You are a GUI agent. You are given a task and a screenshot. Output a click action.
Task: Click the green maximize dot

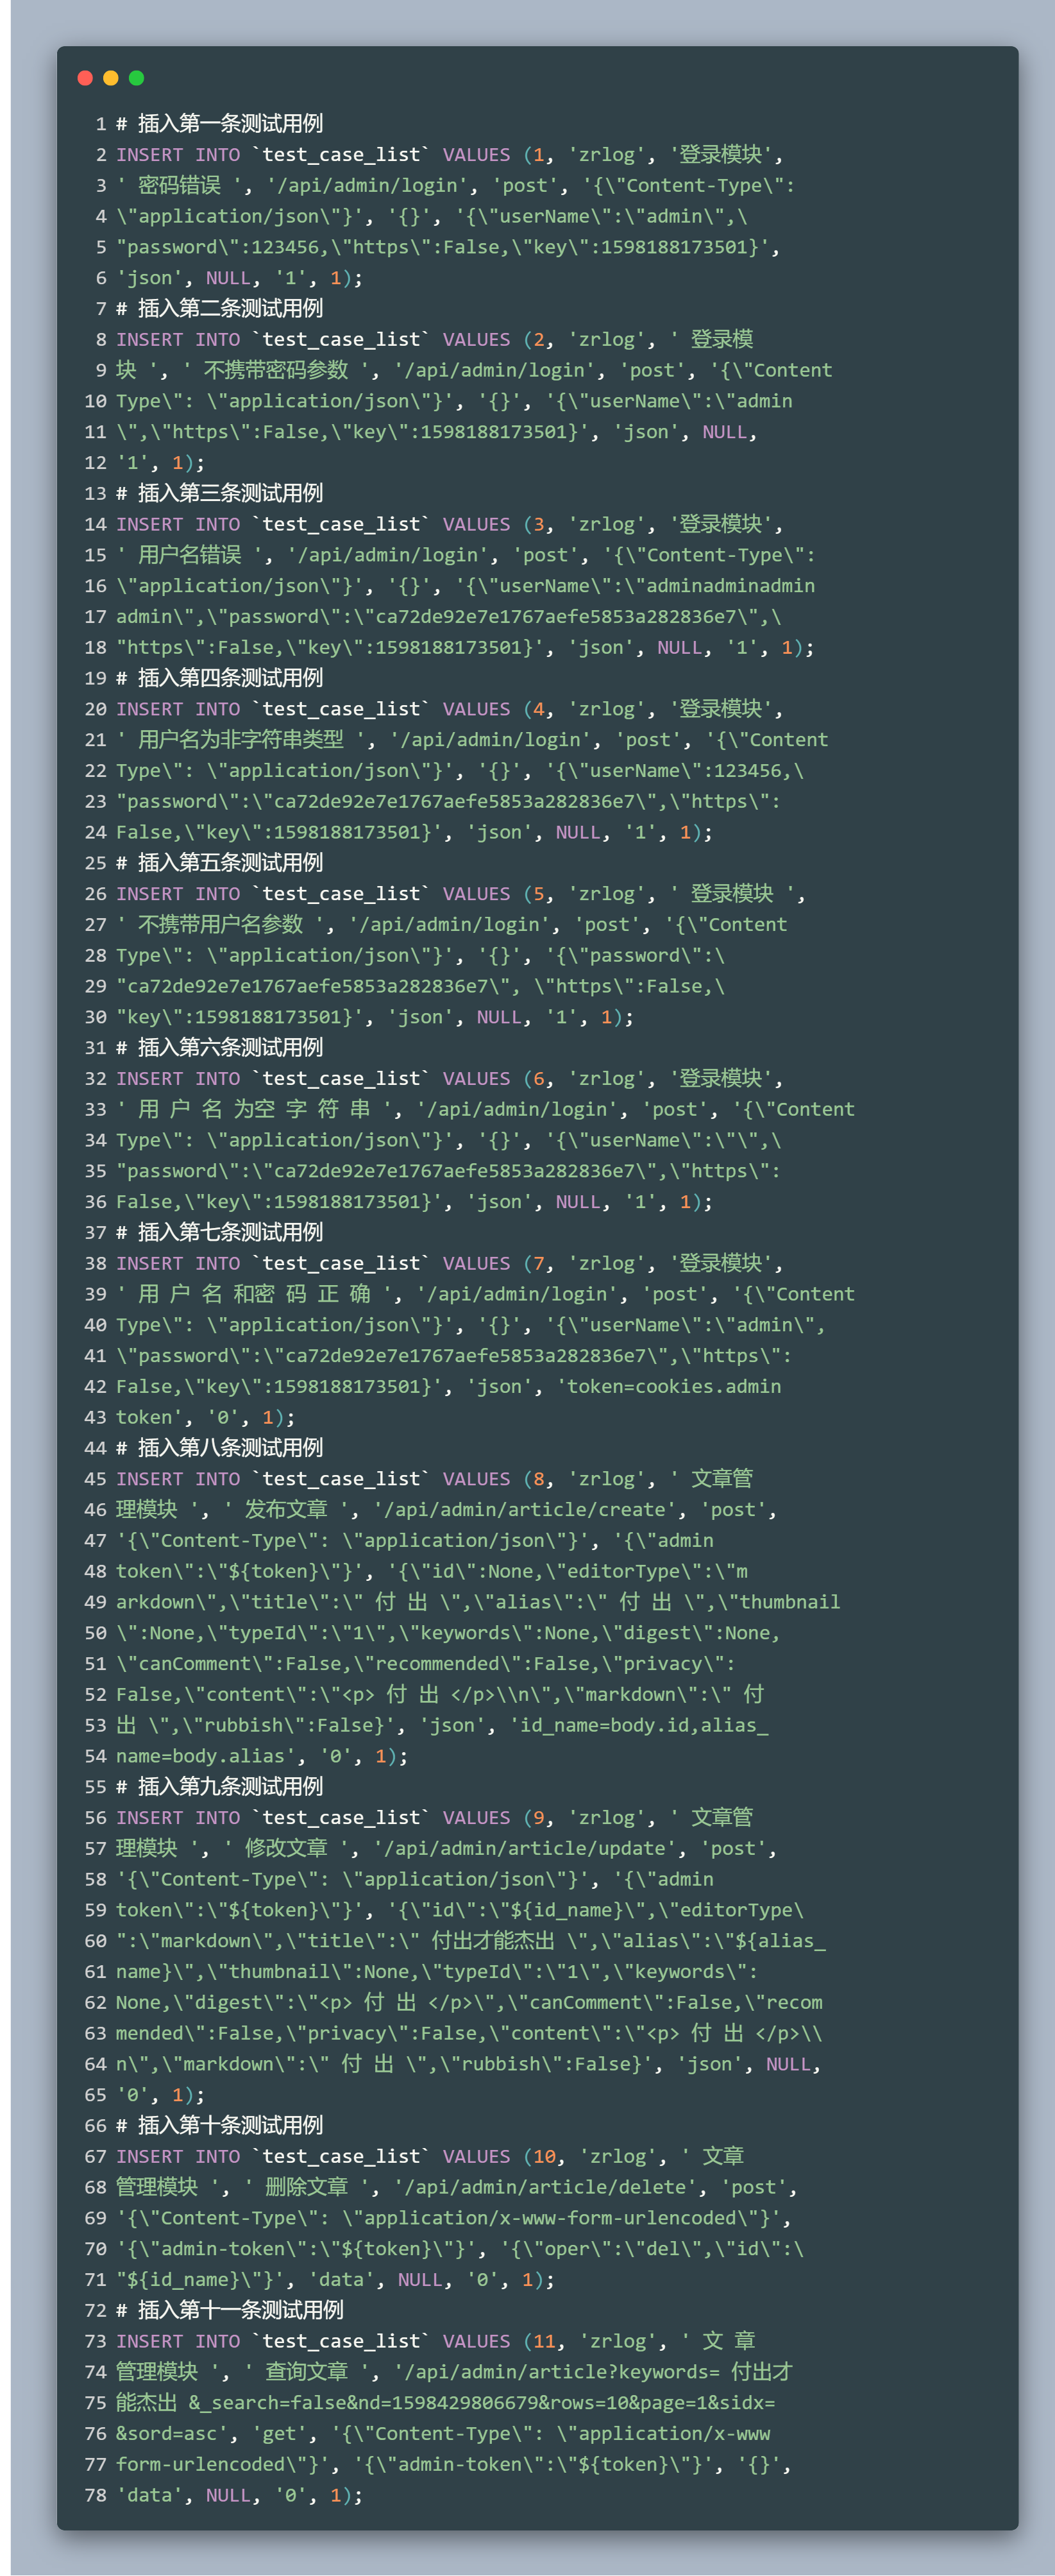pyautogui.click(x=137, y=78)
